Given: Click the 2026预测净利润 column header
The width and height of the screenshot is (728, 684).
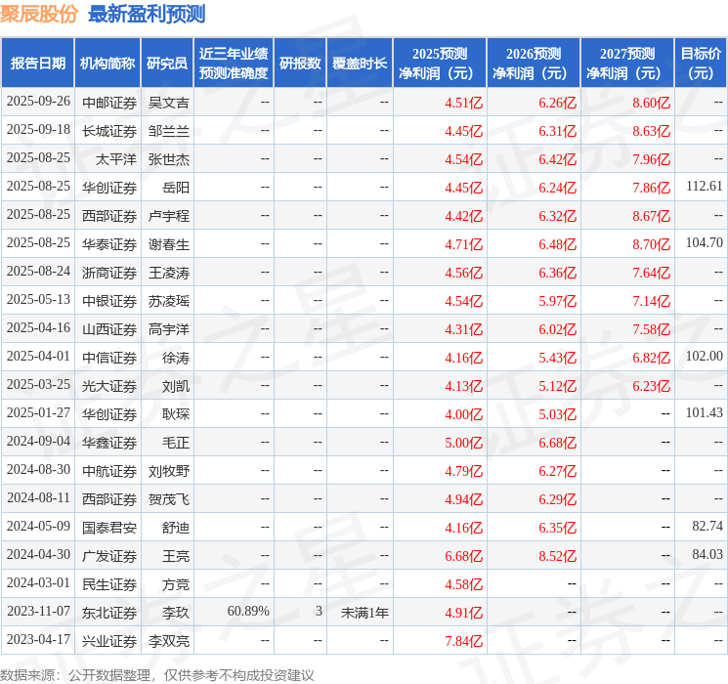Looking at the screenshot, I should click(533, 64).
